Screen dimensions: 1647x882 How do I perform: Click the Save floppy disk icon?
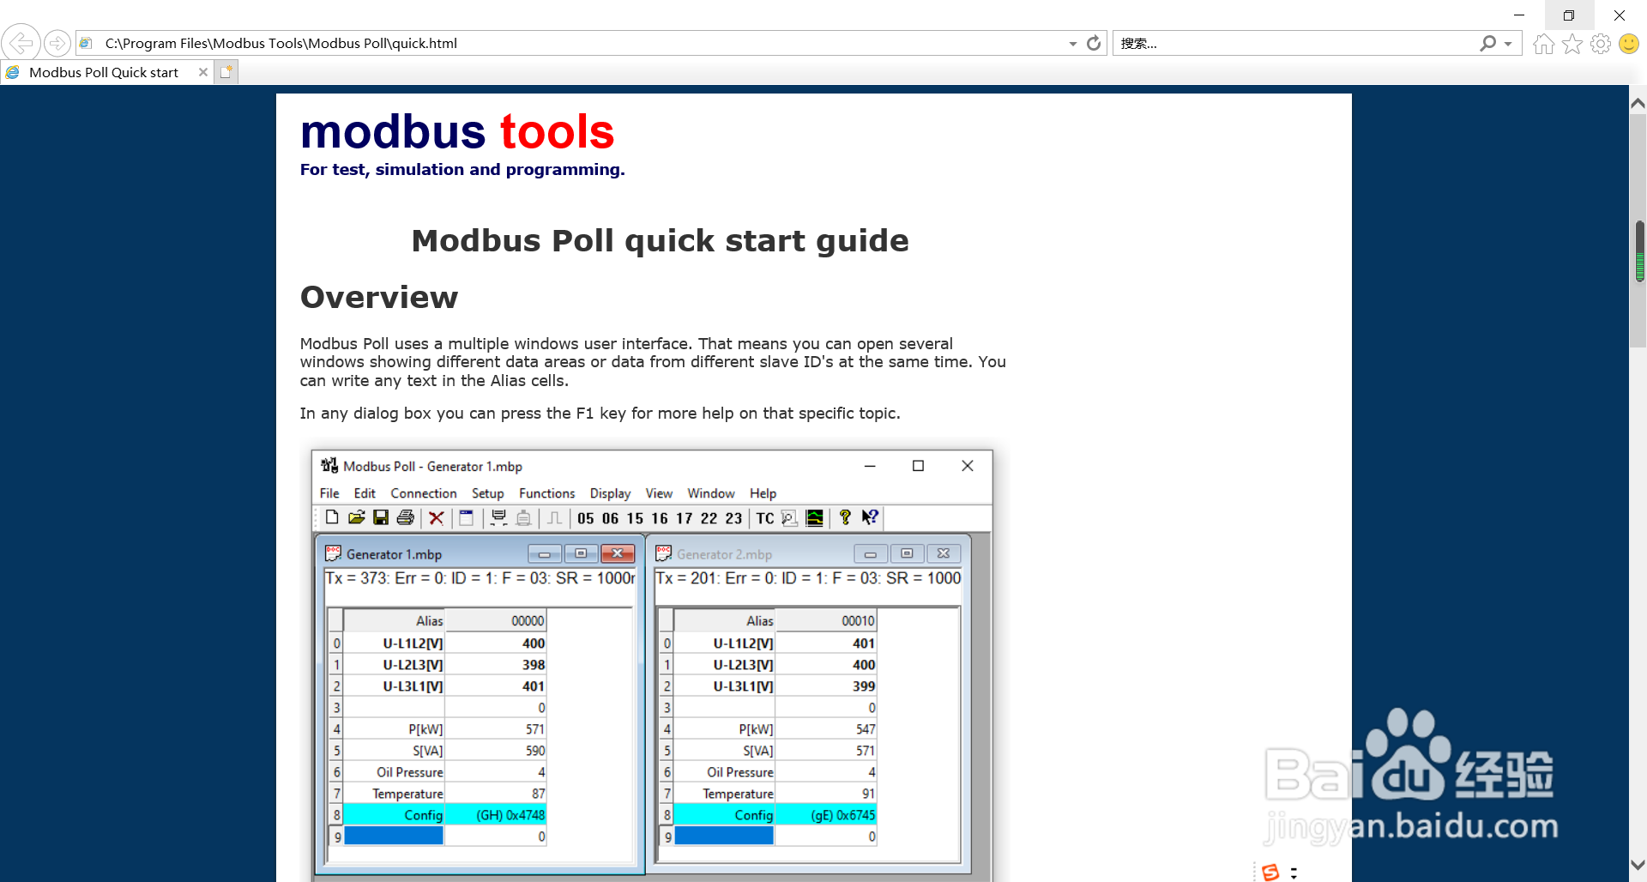[381, 517]
